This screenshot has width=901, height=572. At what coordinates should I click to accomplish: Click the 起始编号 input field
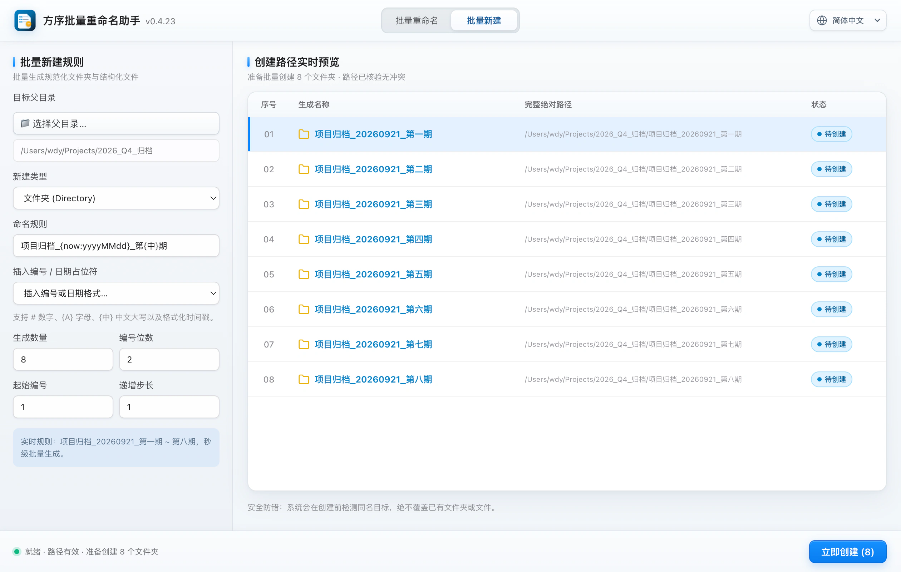point(63,407)
